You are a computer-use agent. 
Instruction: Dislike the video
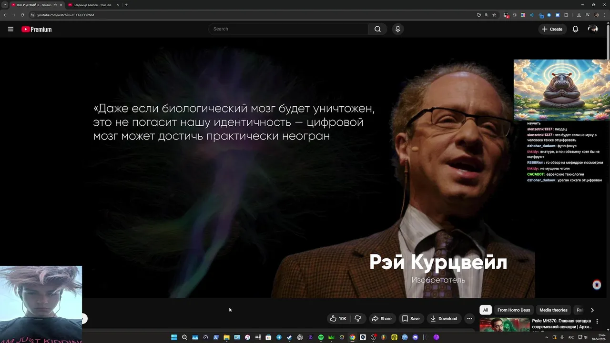coord(358,319)
